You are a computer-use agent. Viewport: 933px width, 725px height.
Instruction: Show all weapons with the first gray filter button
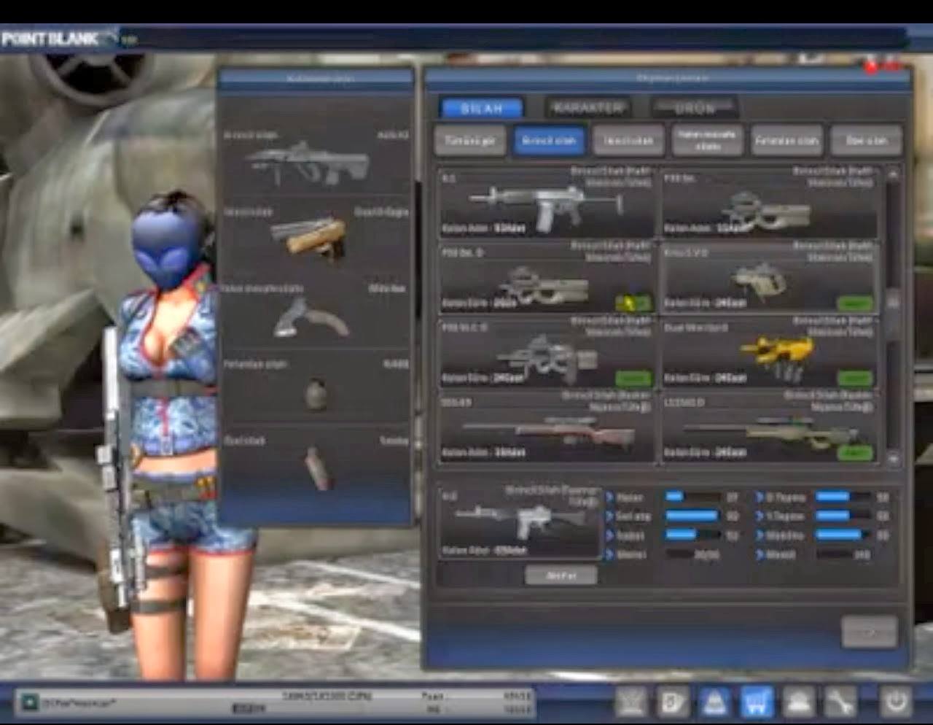tap(470, 141)
